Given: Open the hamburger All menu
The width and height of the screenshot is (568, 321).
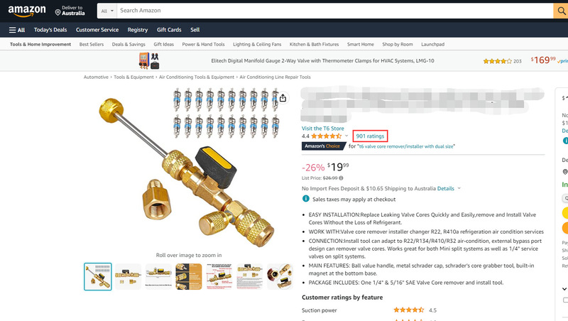Looking at the screenshot, I should click(16, 30).
